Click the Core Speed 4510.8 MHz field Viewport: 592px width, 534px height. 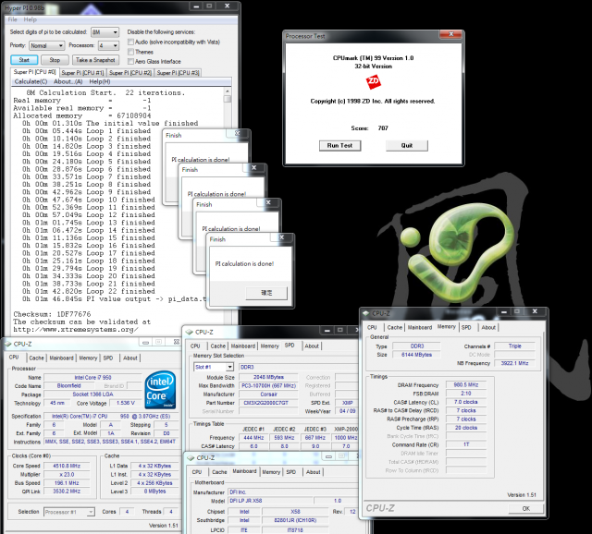coord(67,466)
